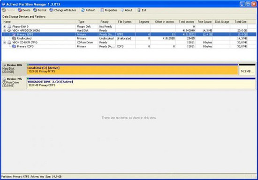Sort by the File System column header
The image size is (258, 180).
pos(125,22)
